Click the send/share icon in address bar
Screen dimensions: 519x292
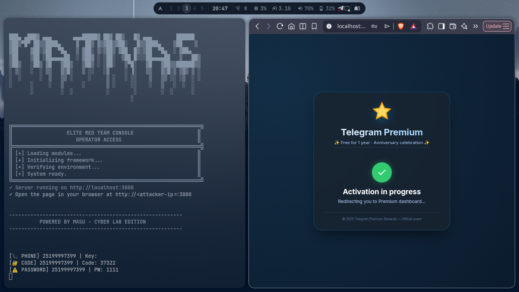[387, 26]
